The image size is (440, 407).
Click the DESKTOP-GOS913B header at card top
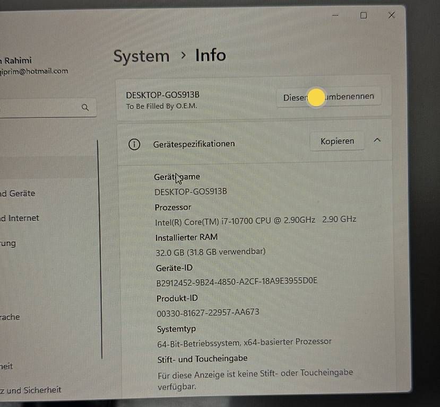pos(162,95)
